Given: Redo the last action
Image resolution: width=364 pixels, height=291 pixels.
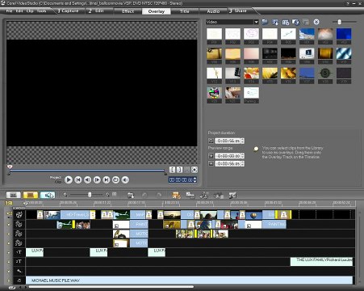Looking at the screenshot, I should (159, 195).
